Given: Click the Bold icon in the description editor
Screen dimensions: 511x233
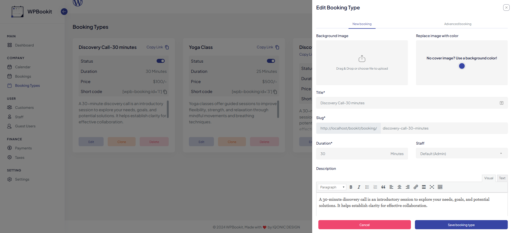Looking at the screenshot, I should click(351, 187).
